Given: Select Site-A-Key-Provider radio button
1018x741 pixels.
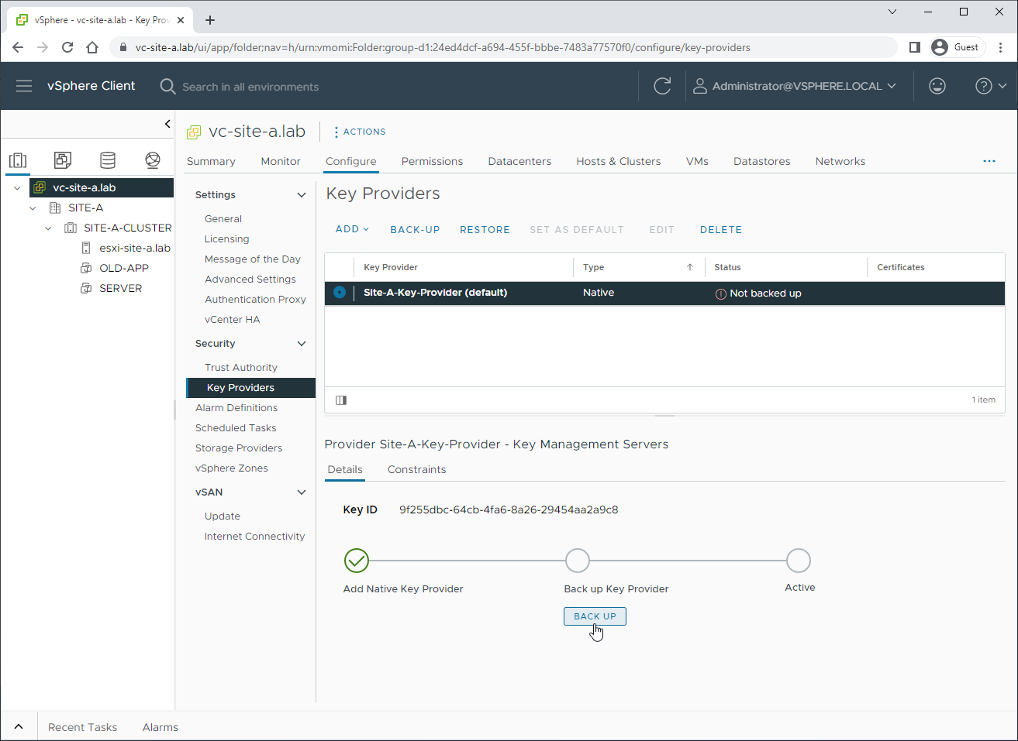Looking at the screenshot, I should [x=340, y=292].
